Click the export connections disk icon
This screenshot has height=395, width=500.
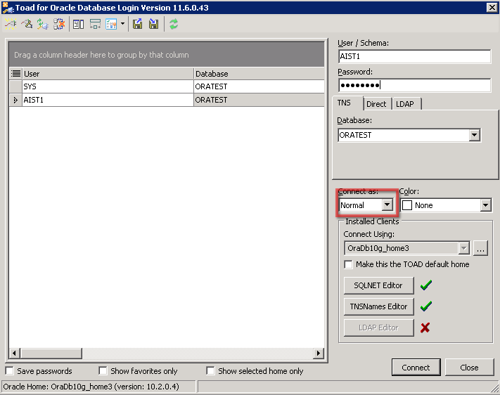(x=138, y=24)
